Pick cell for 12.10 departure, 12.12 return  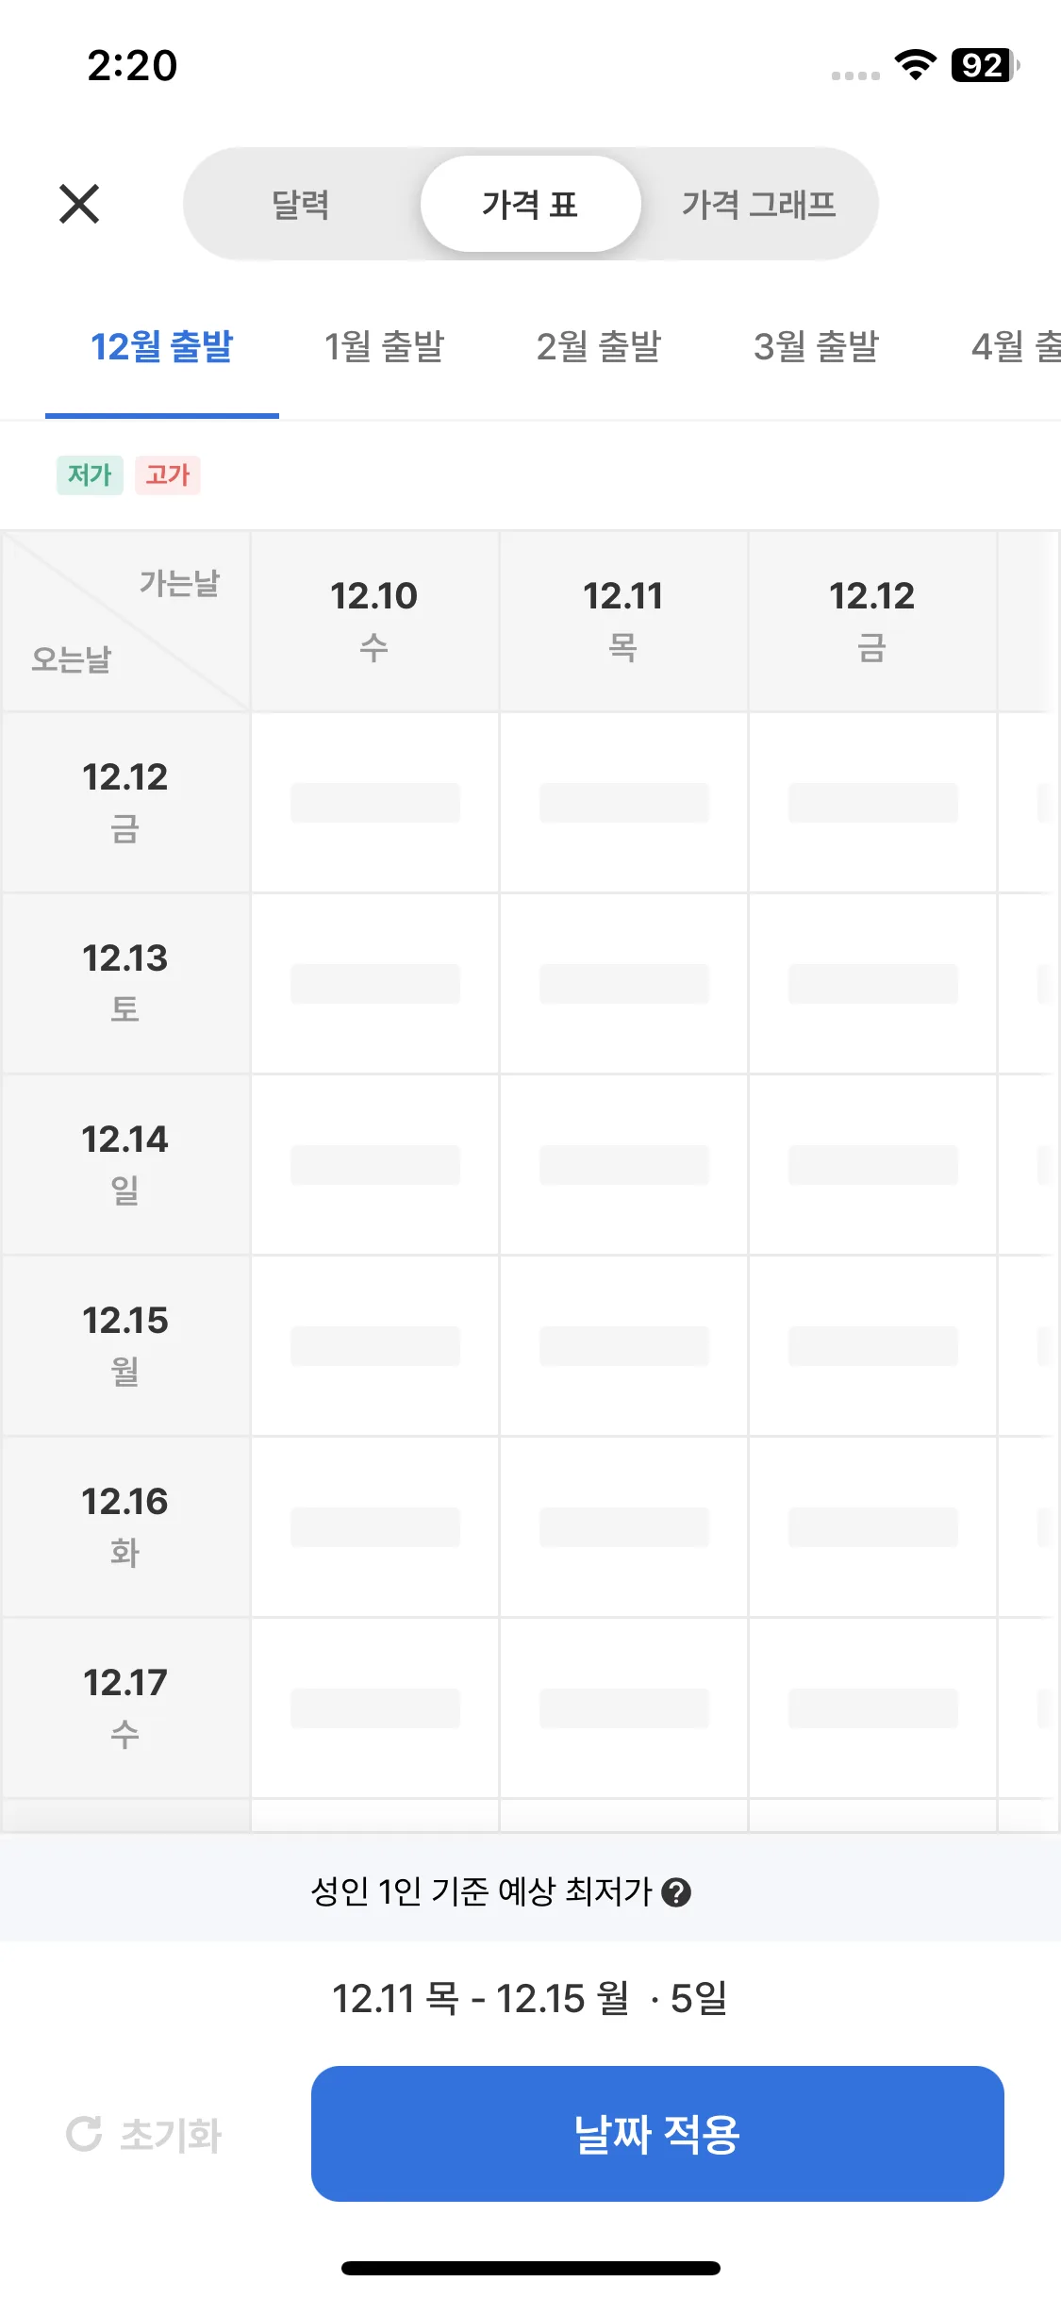374,803
